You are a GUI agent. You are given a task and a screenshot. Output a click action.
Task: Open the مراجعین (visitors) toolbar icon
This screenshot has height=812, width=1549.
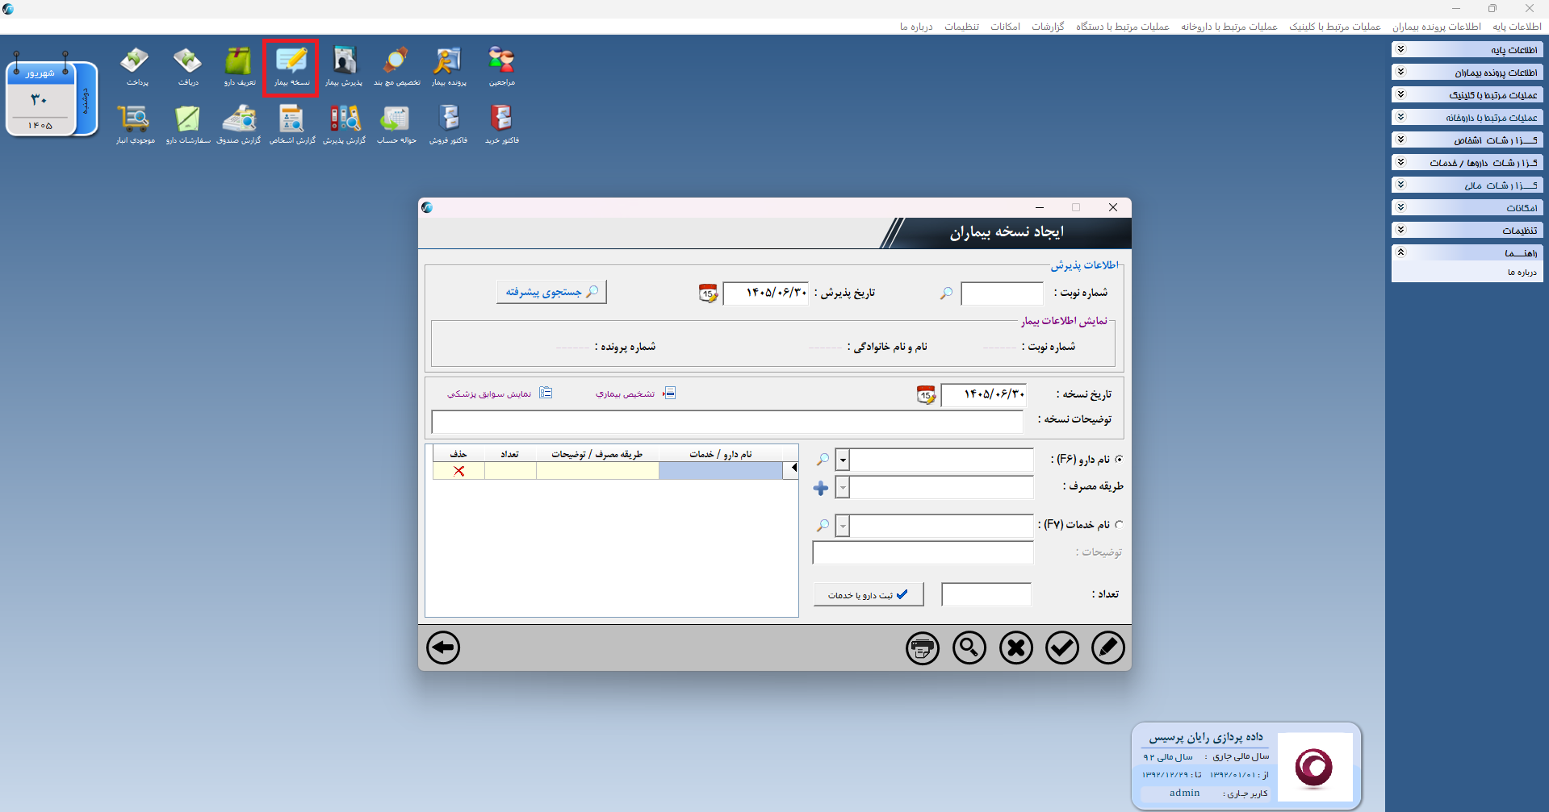tap(501, 66)
